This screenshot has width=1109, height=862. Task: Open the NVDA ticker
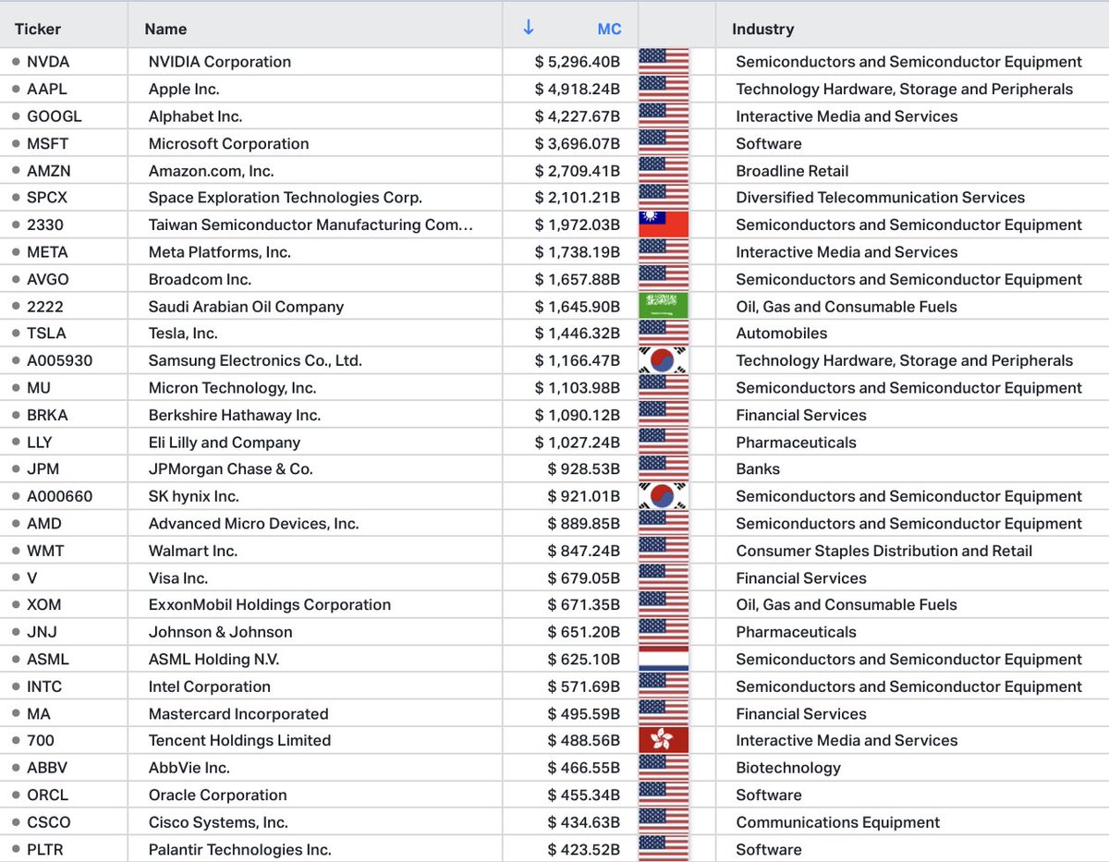pyautogui.click(x=48, y=62)
